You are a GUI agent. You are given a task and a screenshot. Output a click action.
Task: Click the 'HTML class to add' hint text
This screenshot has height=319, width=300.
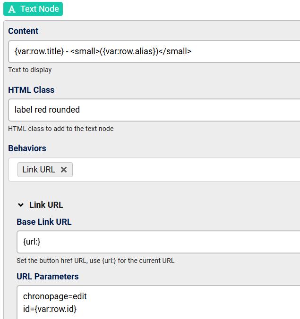point(61,129)
